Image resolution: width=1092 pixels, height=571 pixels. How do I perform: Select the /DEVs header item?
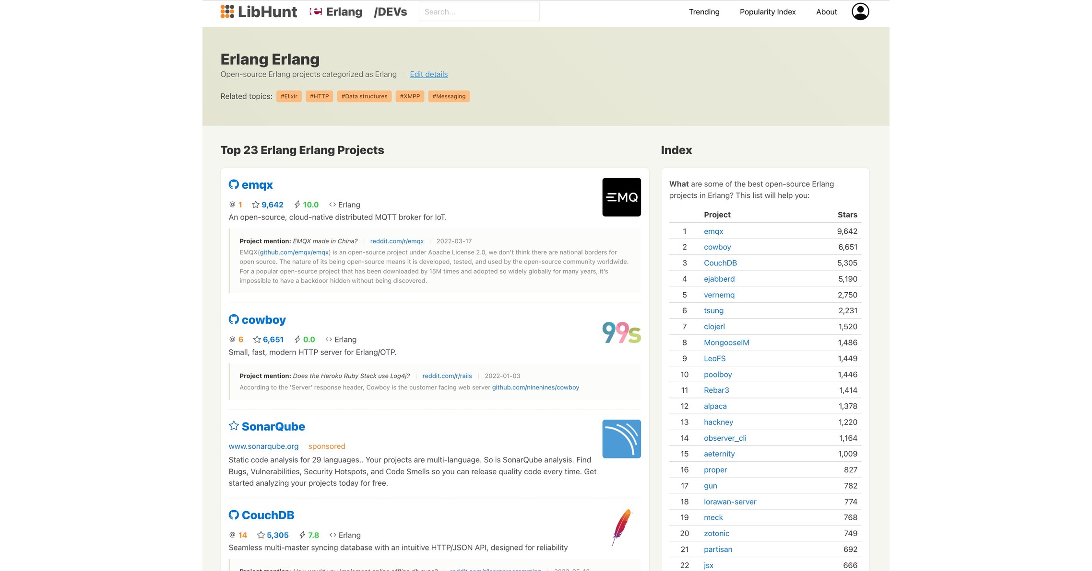click(x=390, y=11)
